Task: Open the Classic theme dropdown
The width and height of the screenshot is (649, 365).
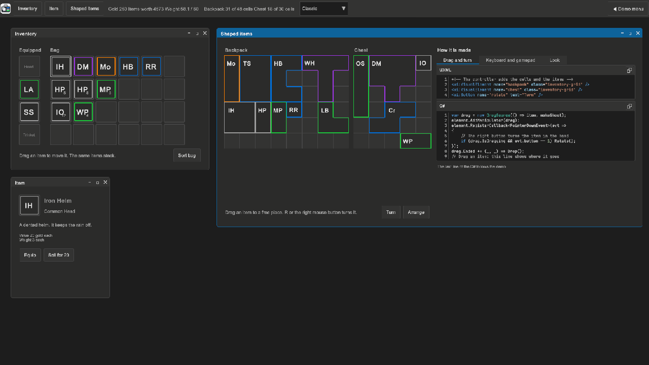Action: point(324,9)
